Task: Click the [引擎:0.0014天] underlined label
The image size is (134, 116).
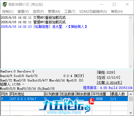Action: (x=109, y=83)
